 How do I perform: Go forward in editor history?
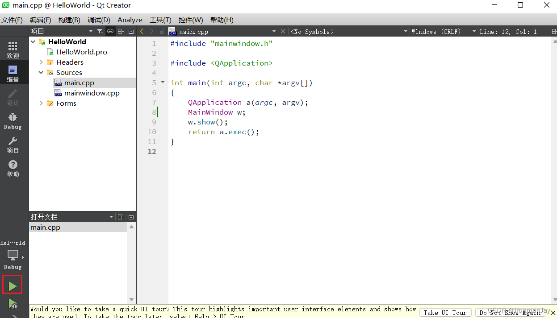click(151, 31)
